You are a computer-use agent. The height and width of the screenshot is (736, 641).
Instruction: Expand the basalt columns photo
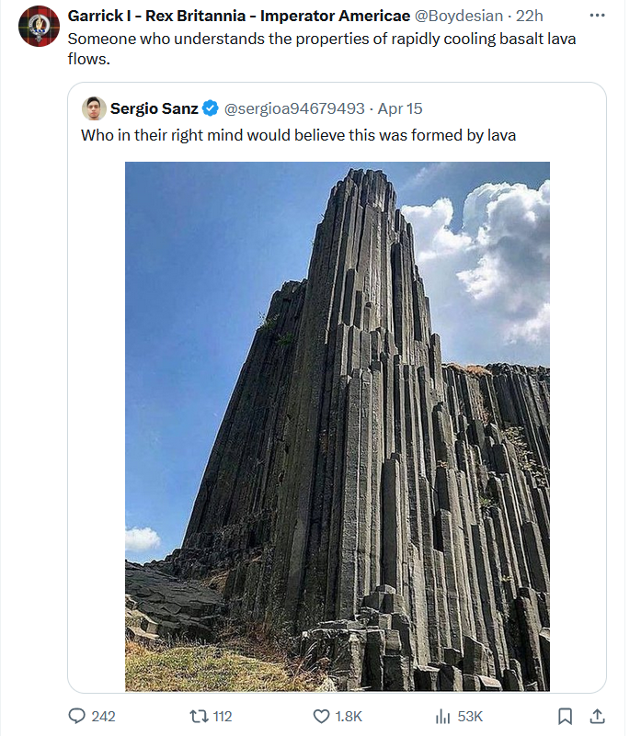pos(337,425)
